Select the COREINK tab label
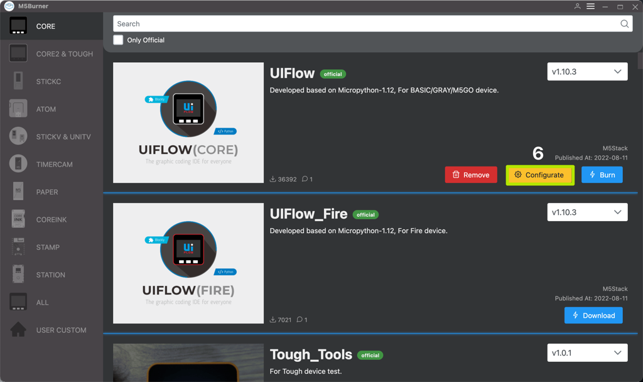 pos(51,219)
